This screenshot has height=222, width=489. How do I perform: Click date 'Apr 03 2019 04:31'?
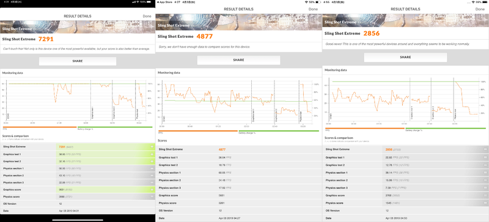(68, 211)
